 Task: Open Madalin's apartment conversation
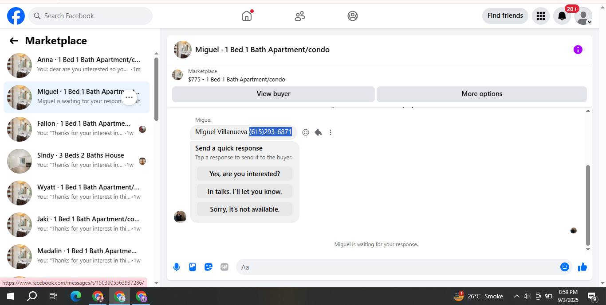[x=76, y=256]
